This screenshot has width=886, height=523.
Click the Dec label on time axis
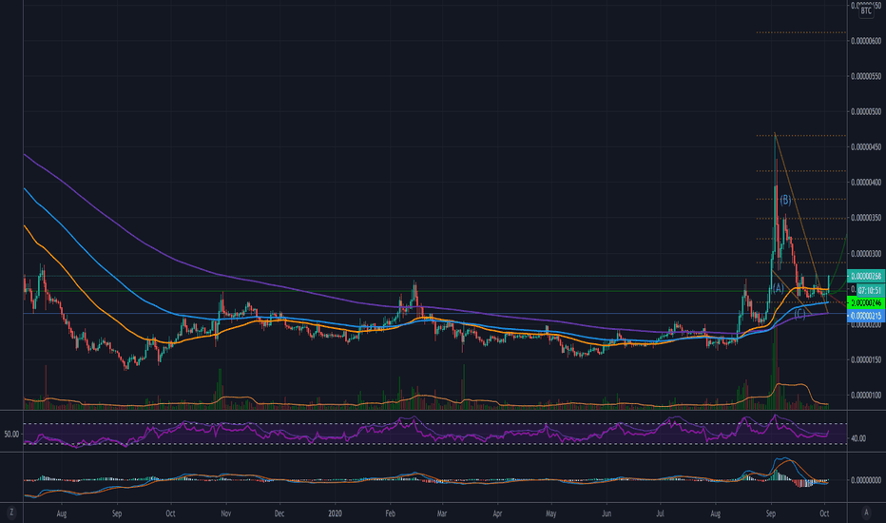click(279, 513)
